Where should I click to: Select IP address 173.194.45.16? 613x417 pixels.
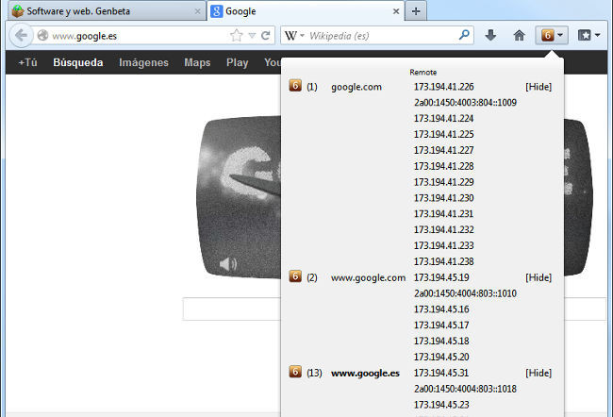point(441,309)
